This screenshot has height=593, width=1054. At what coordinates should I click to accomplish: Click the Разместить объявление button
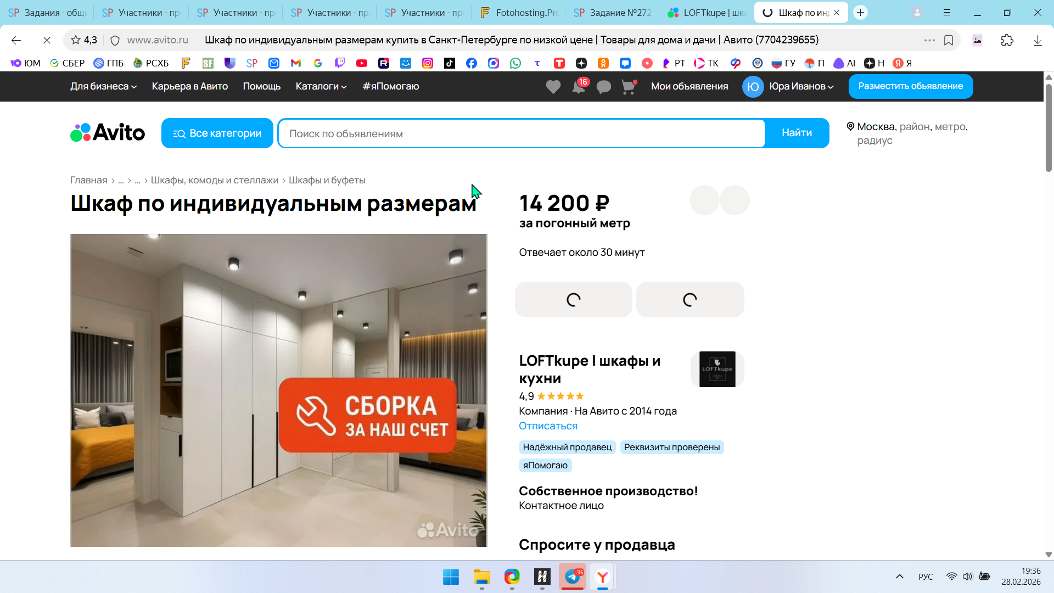click(910, 86)
